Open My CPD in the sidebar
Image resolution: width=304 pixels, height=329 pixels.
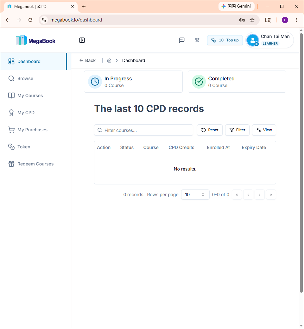34,113
